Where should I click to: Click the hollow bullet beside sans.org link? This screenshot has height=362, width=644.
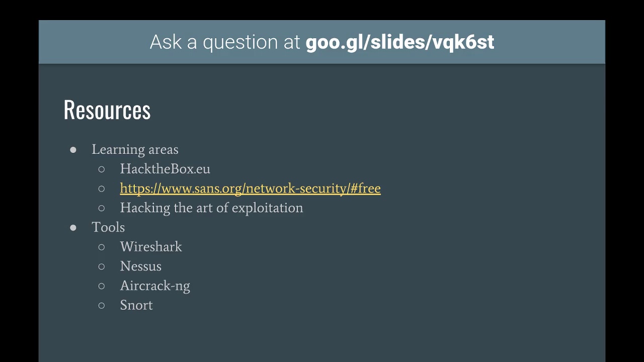click(102, 189)
